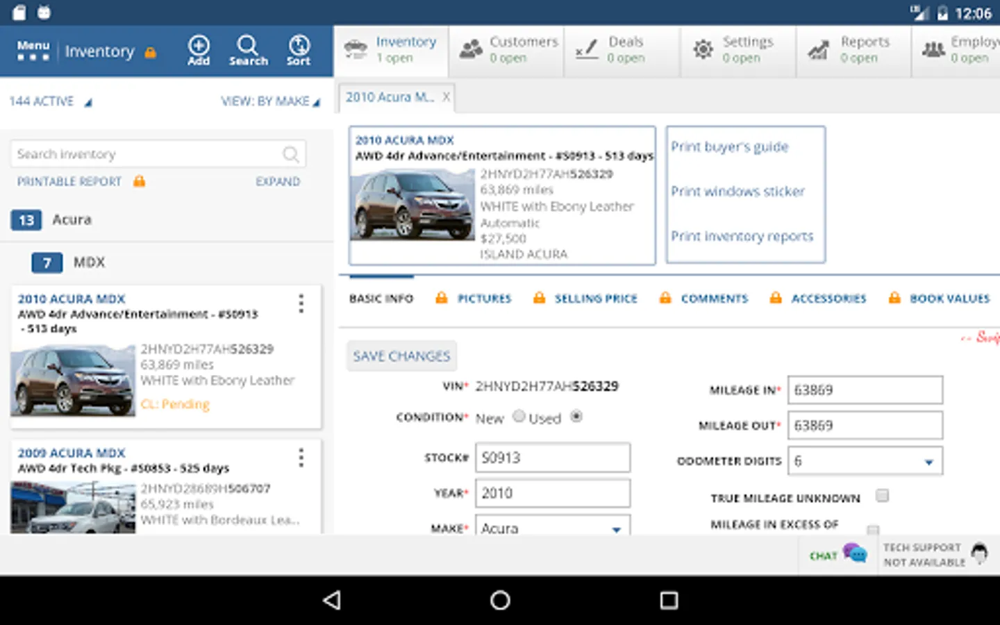Check the True Mileage Unknown checkbox
This screenshot has height=625, width=1000.
882,495
